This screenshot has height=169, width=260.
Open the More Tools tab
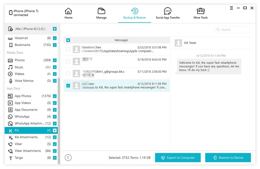[x=200, y=13]
